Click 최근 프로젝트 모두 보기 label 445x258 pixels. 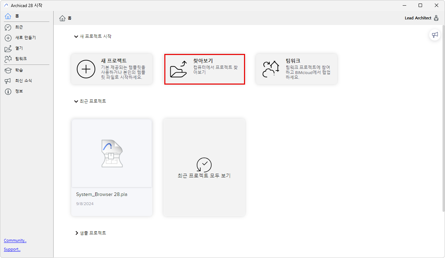[x=204, y=176]
